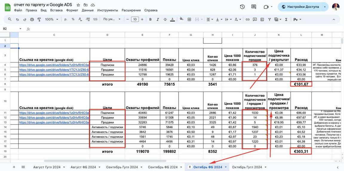Open the Файл menu
The height and width of the screenshot is (171, 344).
18,10
